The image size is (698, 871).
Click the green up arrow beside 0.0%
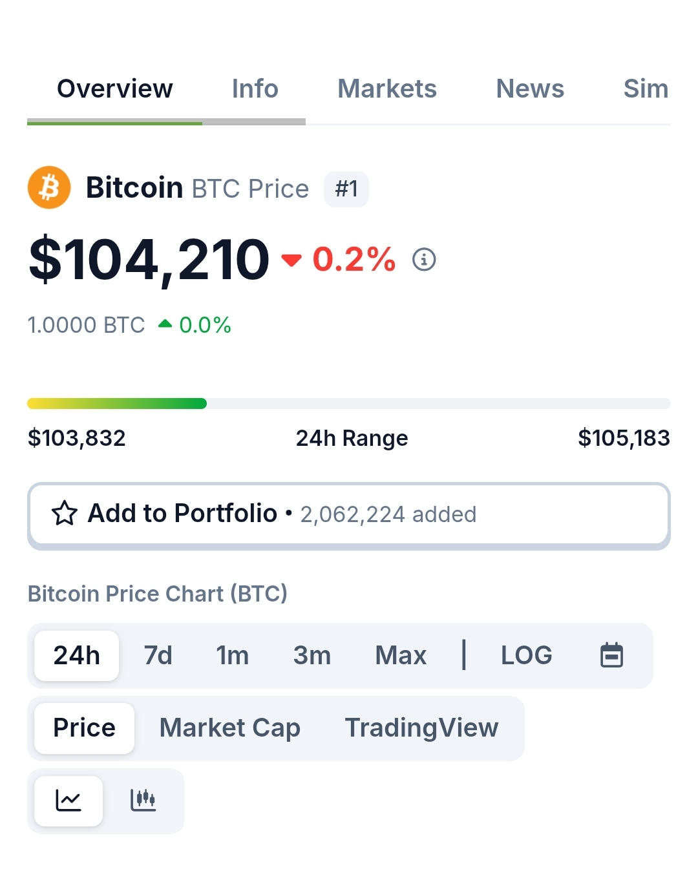pos(165,324)
